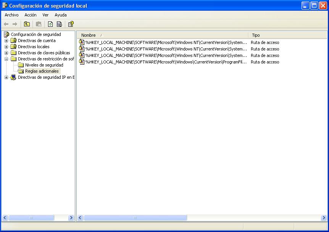Screen dimensions: 329x232
Task: Maximize the Configuración de seguridad local window
Action: click(x=314, y=5)
